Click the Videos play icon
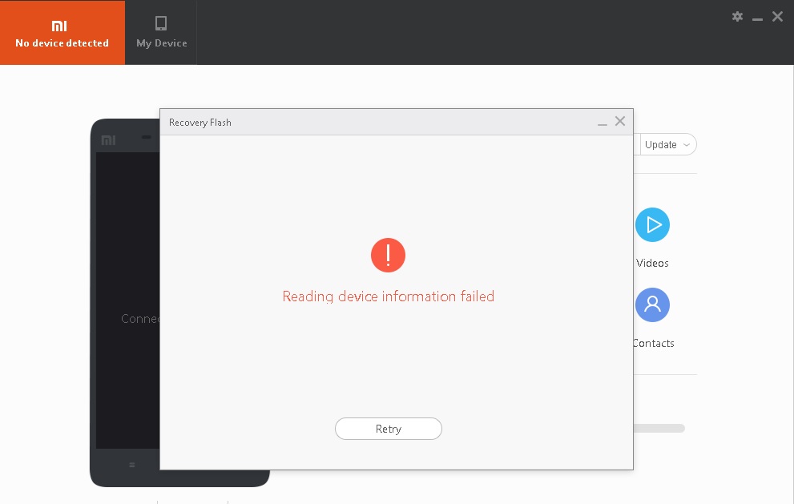 click(x=652, y=225)
